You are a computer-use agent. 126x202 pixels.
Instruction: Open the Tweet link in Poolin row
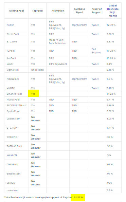click(95, 25)
